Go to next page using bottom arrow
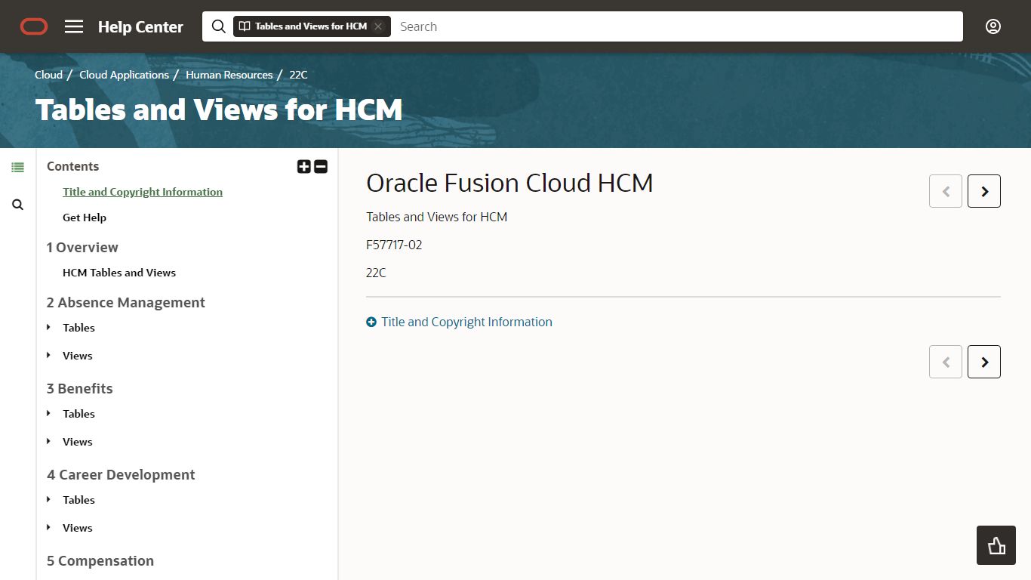Screen dimensions: 1031x580 (x=984, y=362)
